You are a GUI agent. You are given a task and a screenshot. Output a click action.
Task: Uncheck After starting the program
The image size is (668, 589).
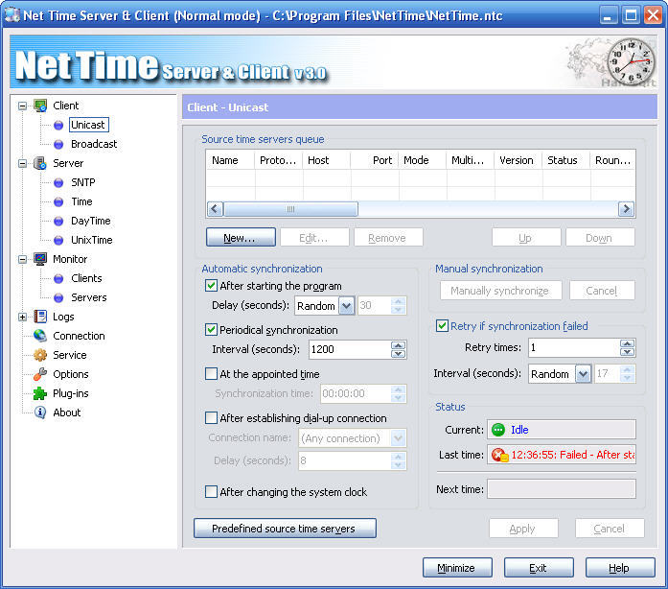tap(211, 285)
